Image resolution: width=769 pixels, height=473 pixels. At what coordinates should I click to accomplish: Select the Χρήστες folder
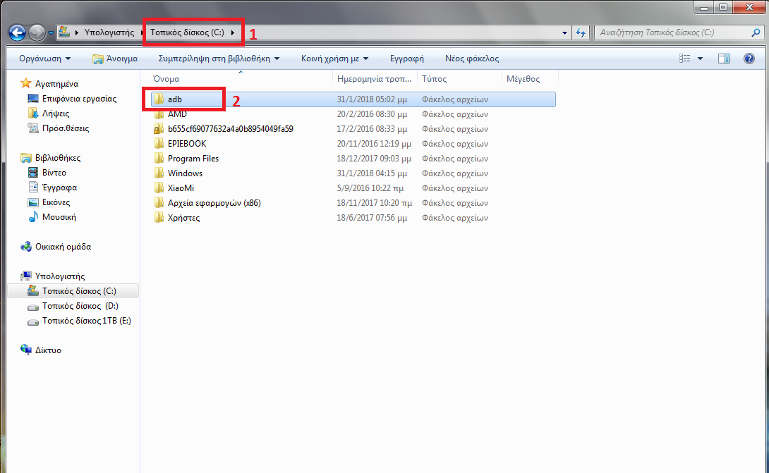pos(184,218)
